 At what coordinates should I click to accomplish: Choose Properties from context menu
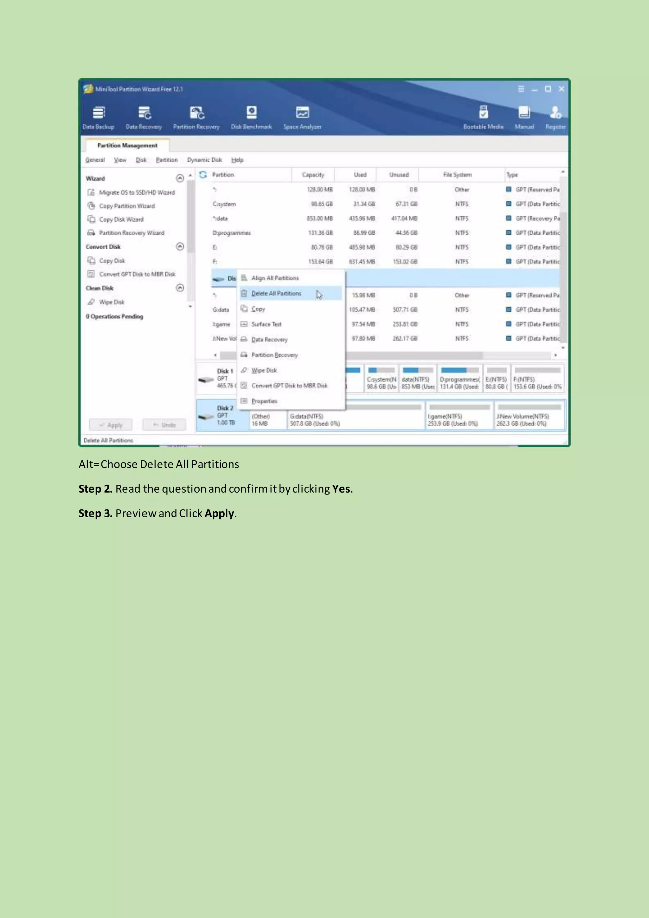tap(291, 401)
